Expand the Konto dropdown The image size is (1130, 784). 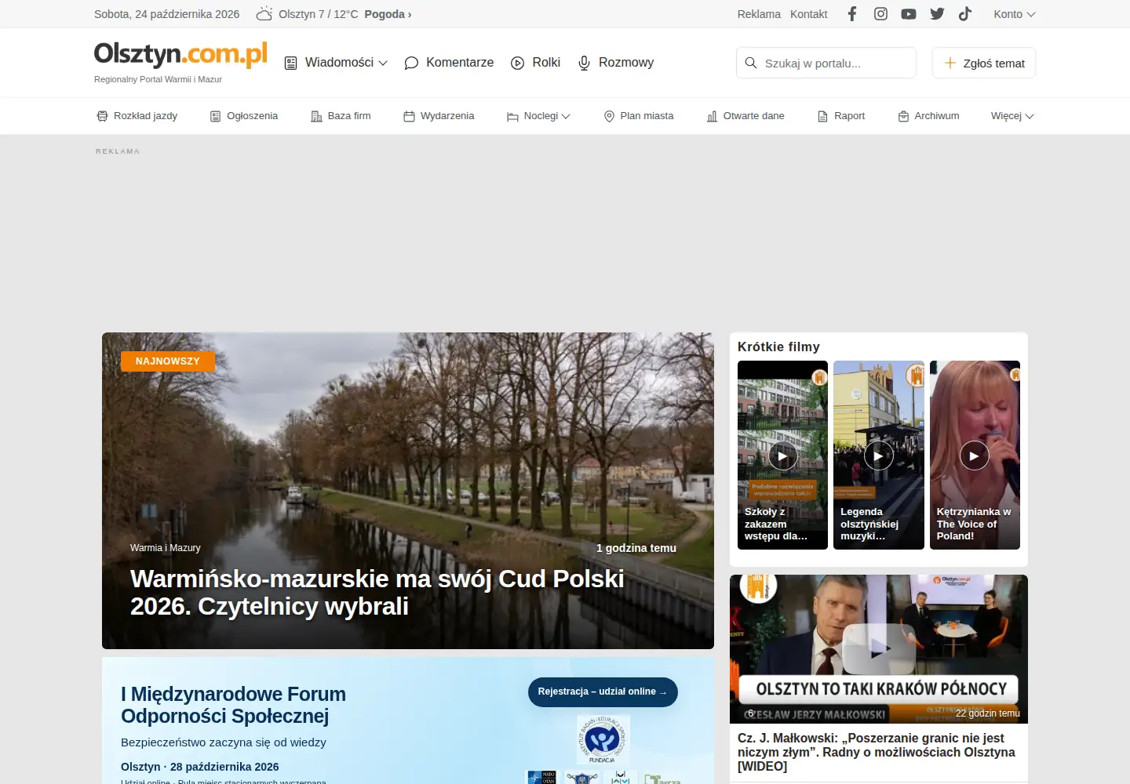1015,14
